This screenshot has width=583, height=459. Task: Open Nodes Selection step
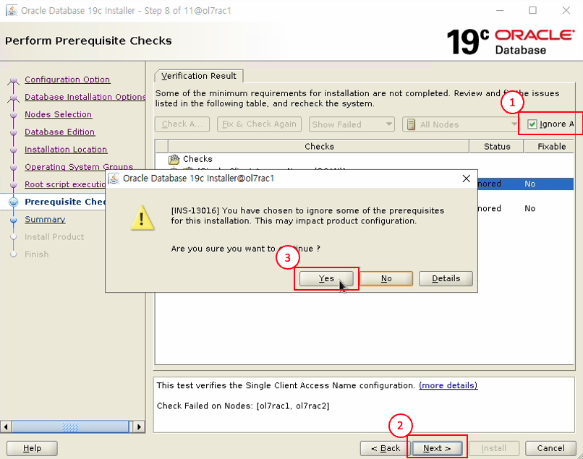click(x=58, y=114)
